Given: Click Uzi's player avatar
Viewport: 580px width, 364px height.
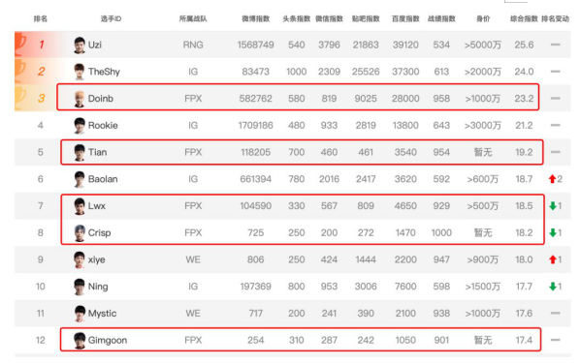Looking at the screenshot, I should coord(80,45).
